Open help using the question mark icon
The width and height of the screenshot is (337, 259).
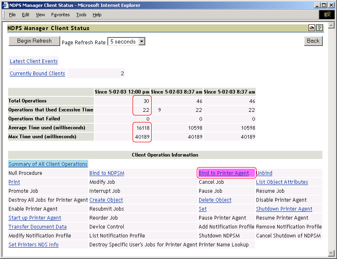pos(319,28)
